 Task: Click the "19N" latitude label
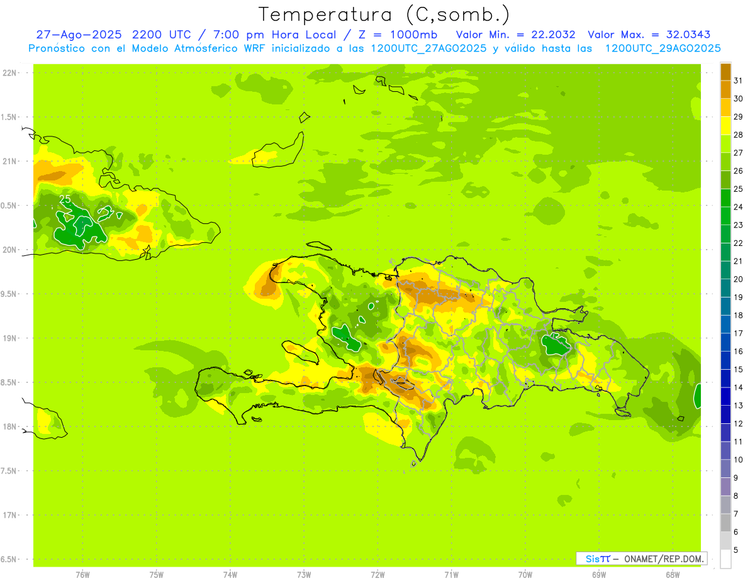[11, 338]
